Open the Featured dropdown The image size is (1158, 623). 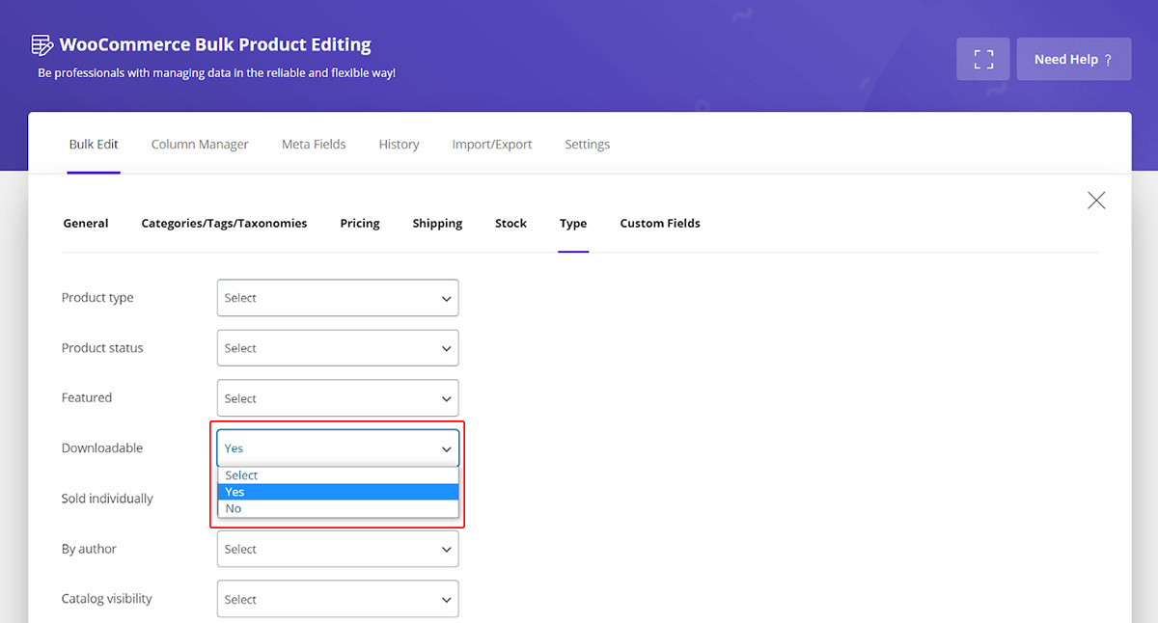click(338, 398)
